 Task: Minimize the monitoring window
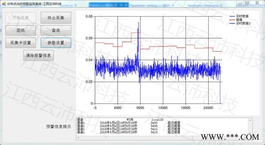(x=240, y=3)
